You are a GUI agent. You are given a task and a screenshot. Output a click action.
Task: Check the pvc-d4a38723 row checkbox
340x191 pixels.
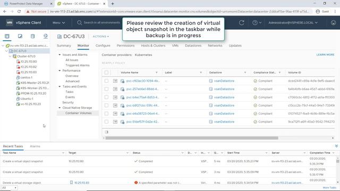tap(106, 114)
